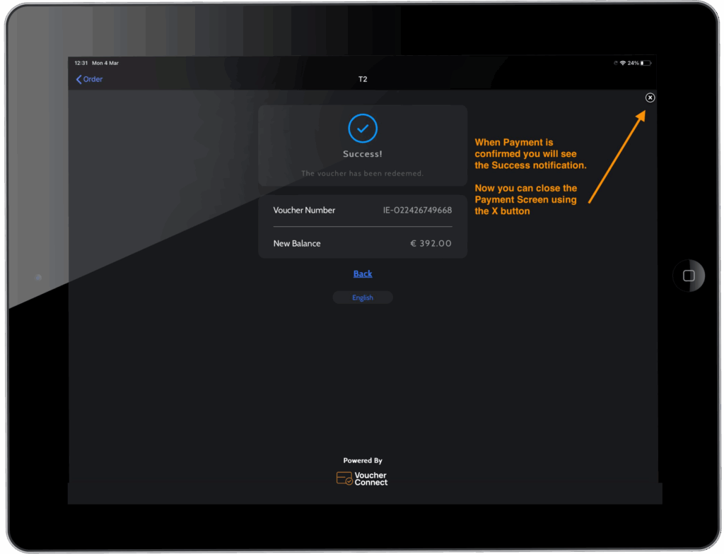Open the English language selector
Screen dimensions: 724x554
[x=363, y=297]
